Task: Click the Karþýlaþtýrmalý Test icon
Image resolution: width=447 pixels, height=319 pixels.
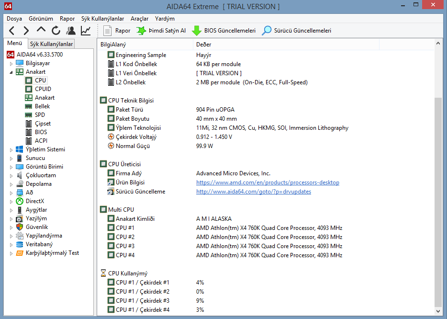Action: tap(20, 253)
